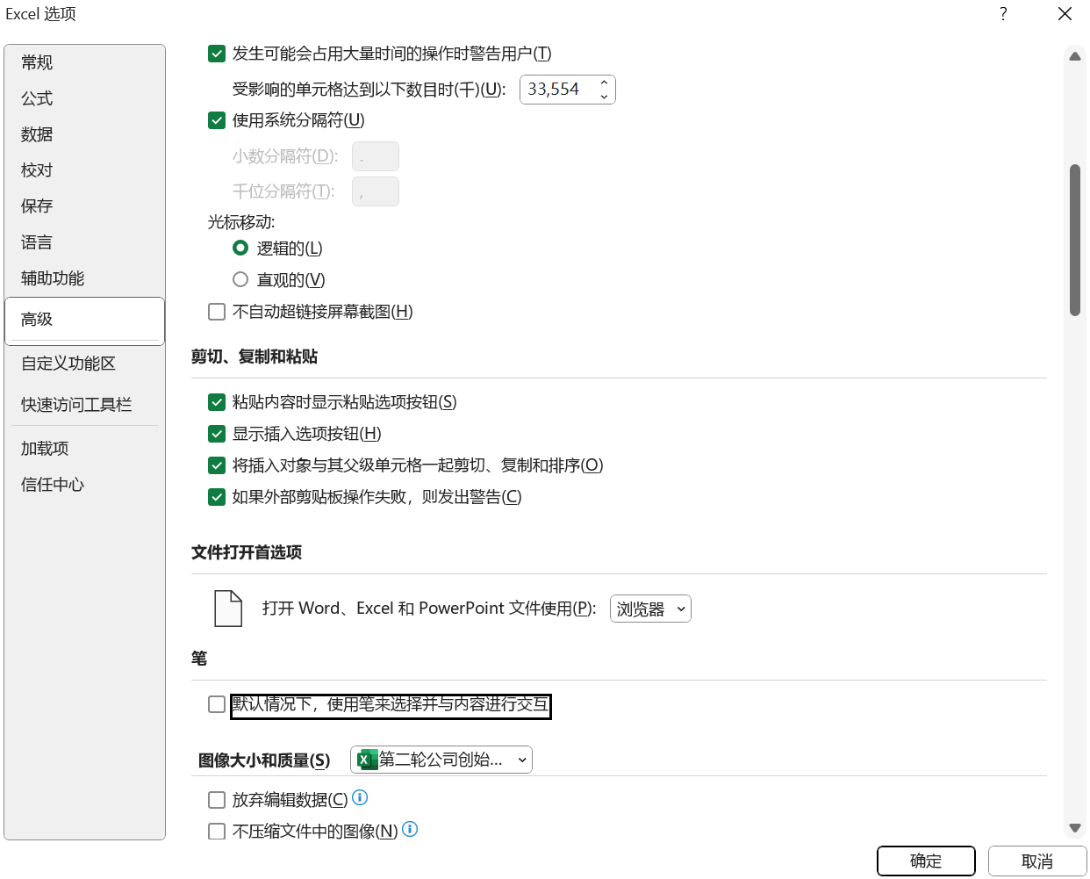
Task: Check 放弃编辑数据
Action: coord(217,799)
